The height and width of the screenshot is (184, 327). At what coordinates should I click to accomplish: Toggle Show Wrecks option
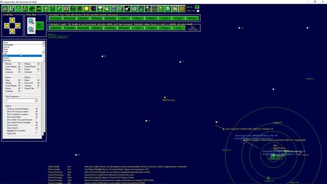pos(37,128)
